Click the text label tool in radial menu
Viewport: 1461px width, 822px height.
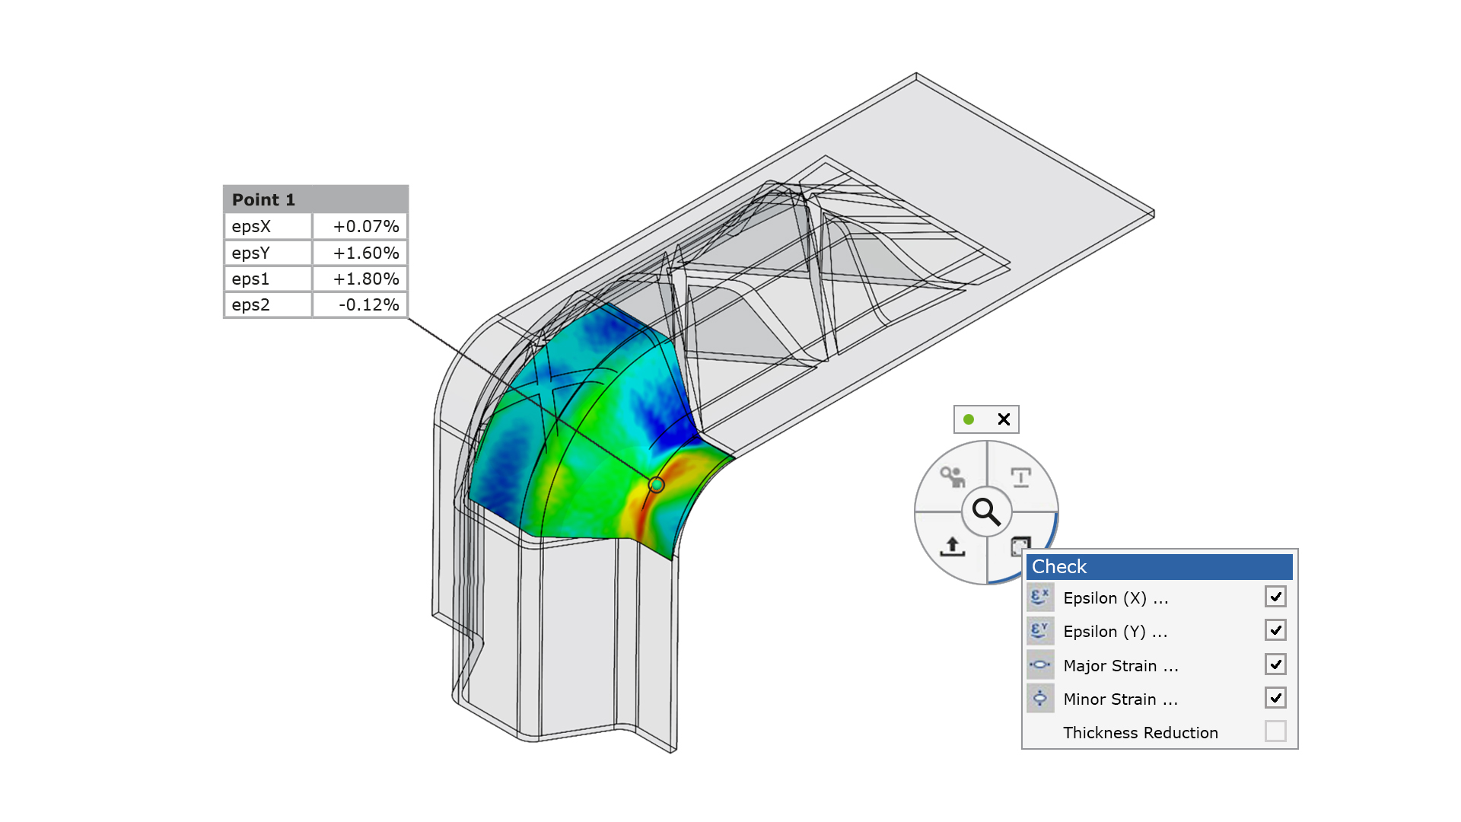click(1020, 477)
